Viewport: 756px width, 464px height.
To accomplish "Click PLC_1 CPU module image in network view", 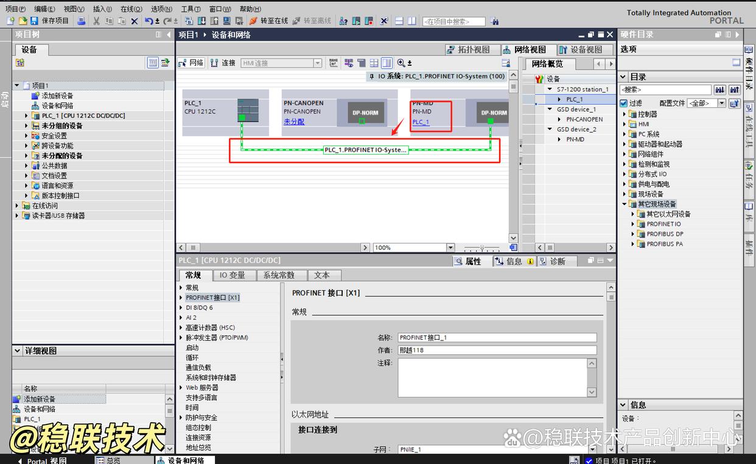I will pos(248,110).
